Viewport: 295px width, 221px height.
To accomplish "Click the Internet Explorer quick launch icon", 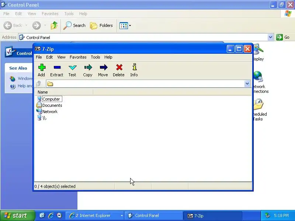I will pos(51,215).
